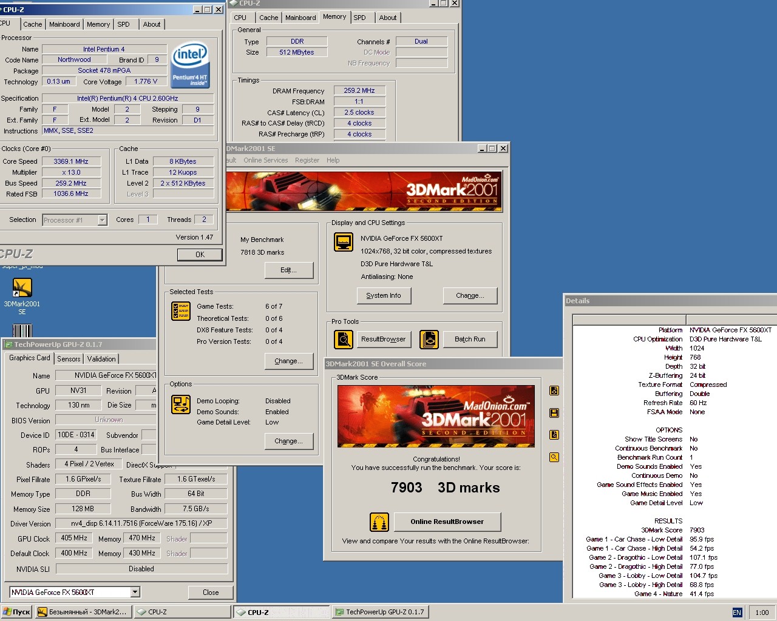Switch to TechPowerUp GPU-Z taskbar button
Screen dimensions: 777x621
pyautogui.click(x=381, y=612)
